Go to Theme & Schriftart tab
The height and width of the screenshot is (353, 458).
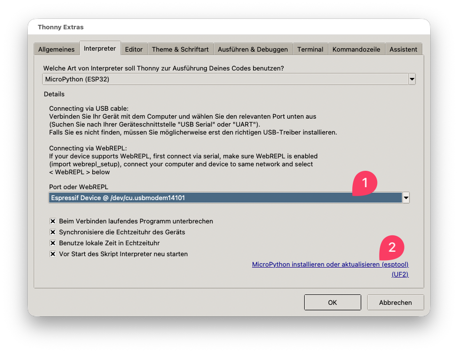point(180,49)
